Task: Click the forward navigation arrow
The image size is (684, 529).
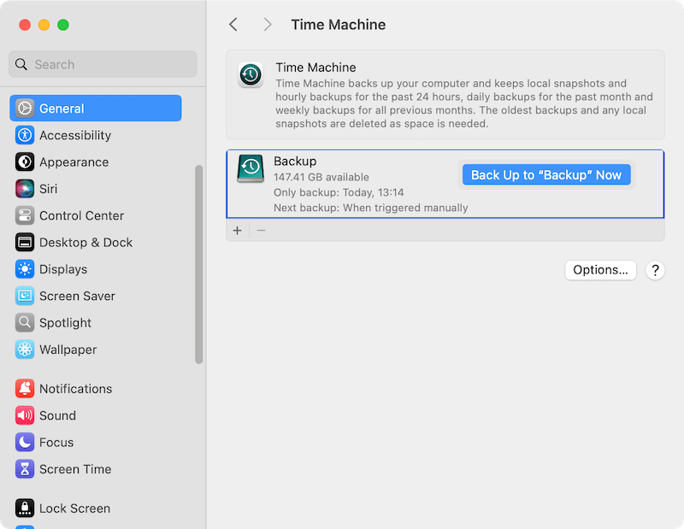Action: 267,24
